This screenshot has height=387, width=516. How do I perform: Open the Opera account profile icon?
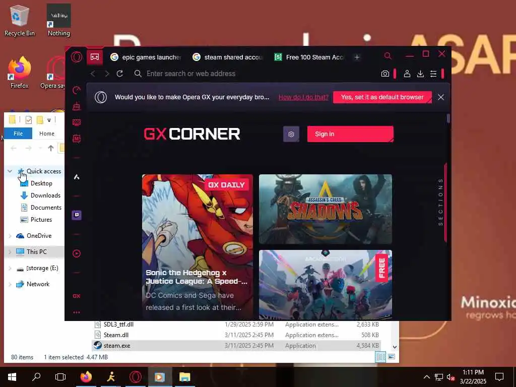click(407, 74)
